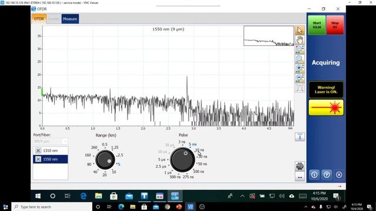Set range to 2.5 km
The height and width of the screenshot is (211, 376).
coord(120,155)
